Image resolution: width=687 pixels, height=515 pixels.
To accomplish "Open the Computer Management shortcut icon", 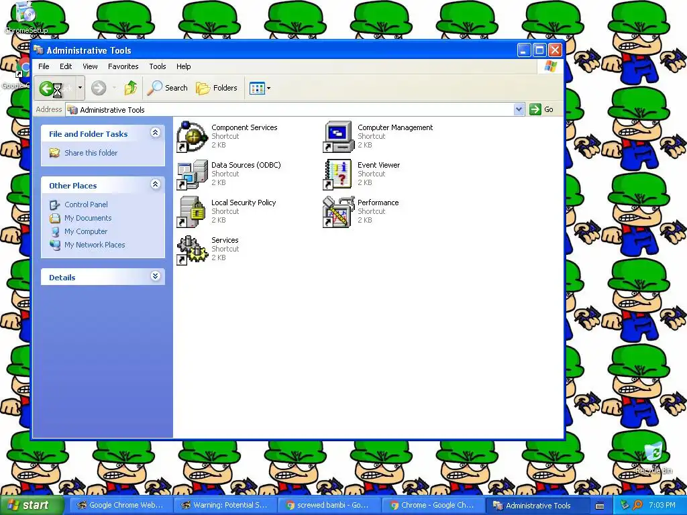I will pos(338,137).
